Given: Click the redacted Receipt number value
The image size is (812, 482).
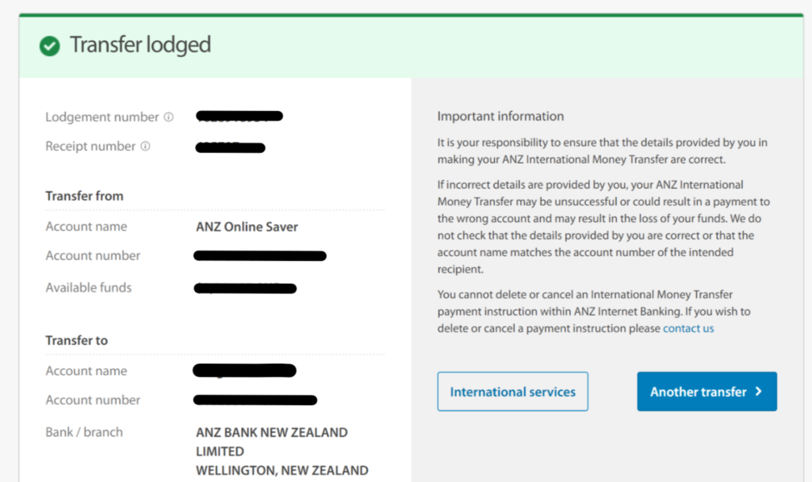Looking at the screenshot, I should pos(231,147).
